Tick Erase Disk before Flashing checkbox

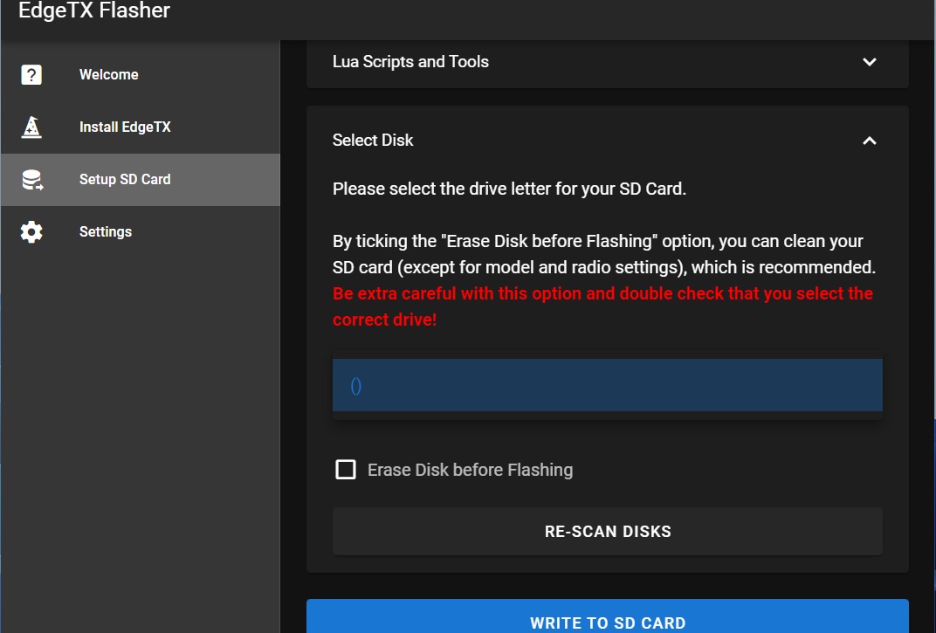346,470
